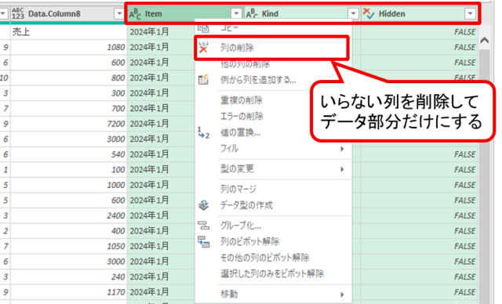Click the Add Column From Examples icon

pos(203,79)
